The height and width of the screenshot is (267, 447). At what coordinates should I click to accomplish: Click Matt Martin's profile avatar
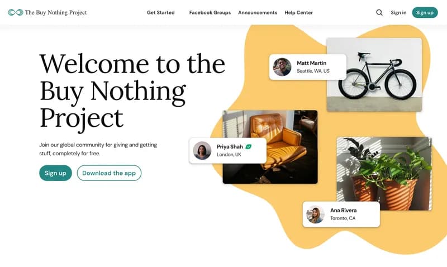[282, 67]
